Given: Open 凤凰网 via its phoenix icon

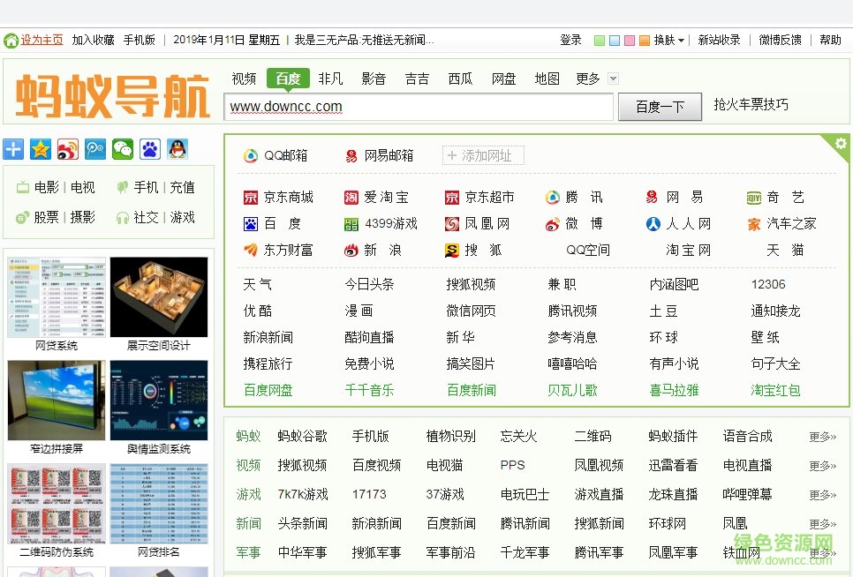Looking at the screenshot, I should click(x=450, y=223).
